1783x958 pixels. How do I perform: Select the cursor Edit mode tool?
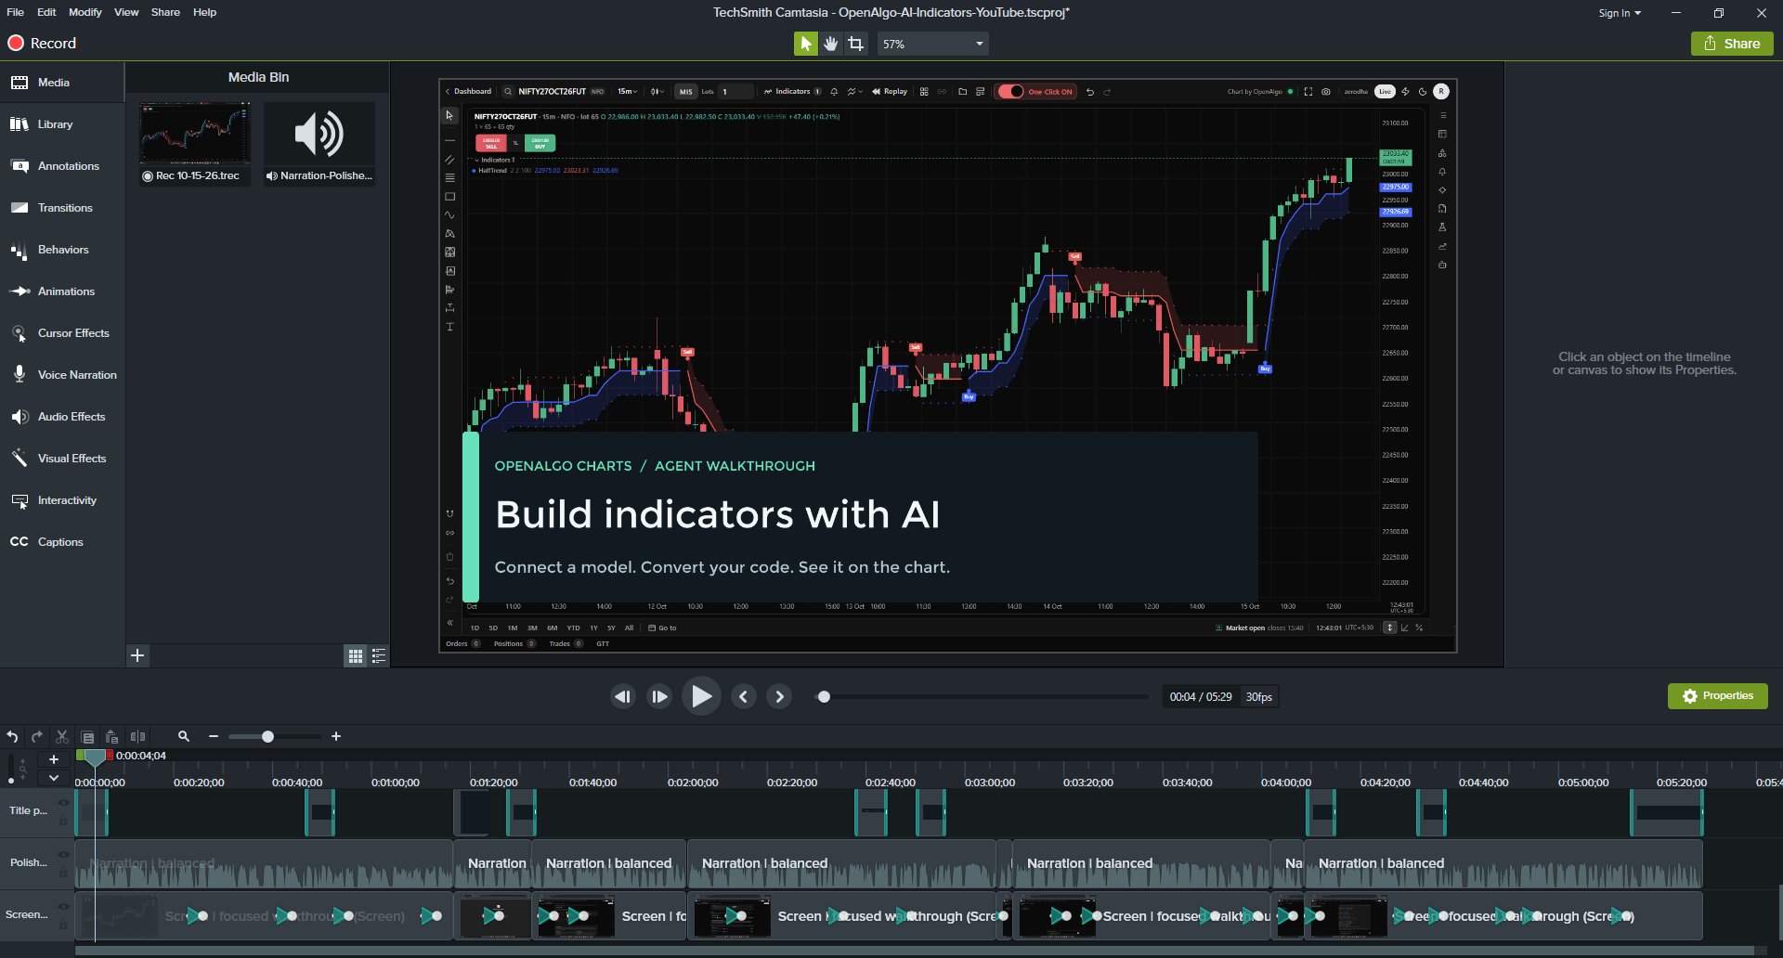(x=805, y=44)
